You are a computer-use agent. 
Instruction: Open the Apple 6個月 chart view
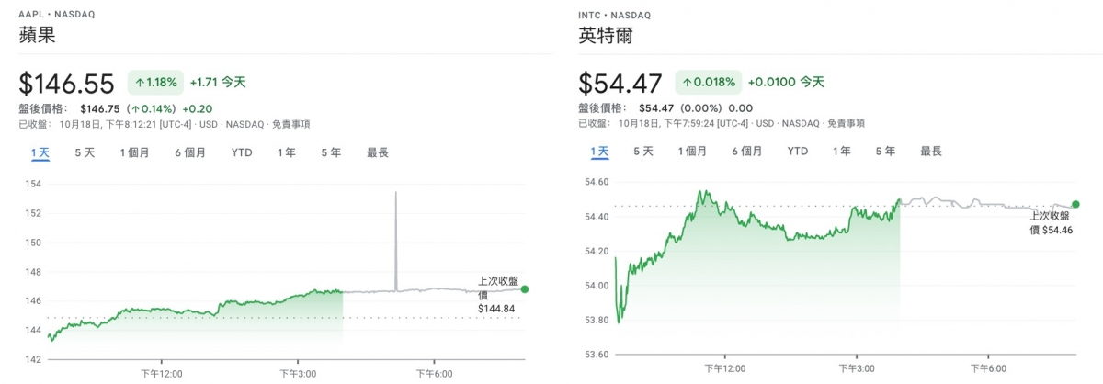pyautogui.click(x=189, y=152)
